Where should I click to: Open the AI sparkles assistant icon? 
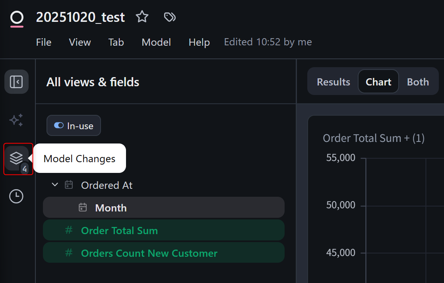(x=16, y=120)
